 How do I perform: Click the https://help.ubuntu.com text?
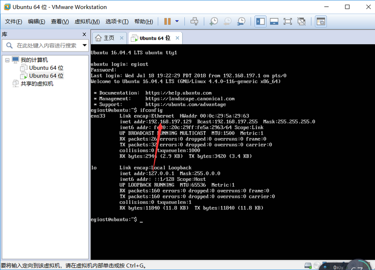179,93
